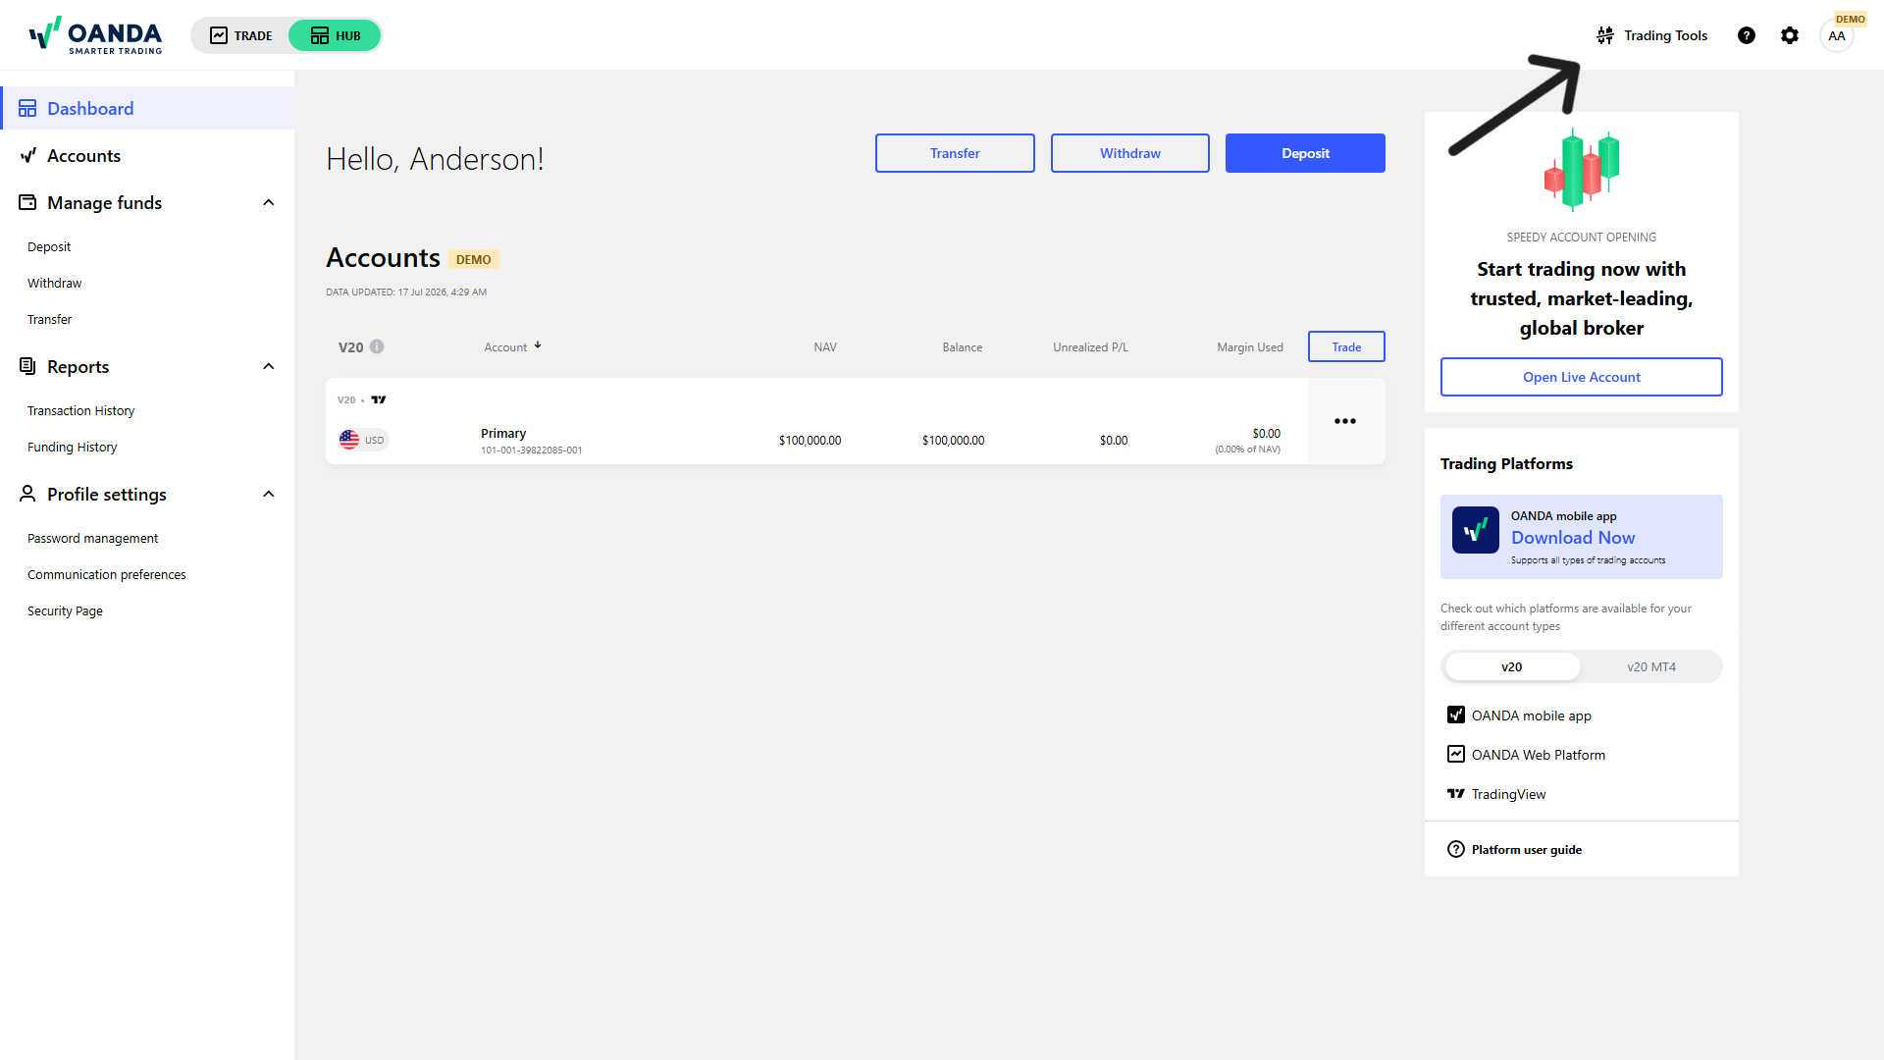Click Open Live Account button
The height and width of the screenshot is (1060, 1884).
pyautogui.click(x=1582, y=377)
